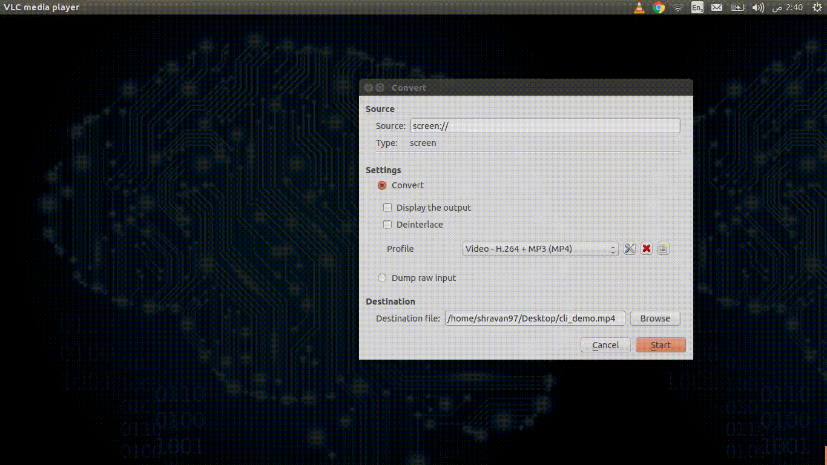Open the mail envelope indicator

coord(717,7)
